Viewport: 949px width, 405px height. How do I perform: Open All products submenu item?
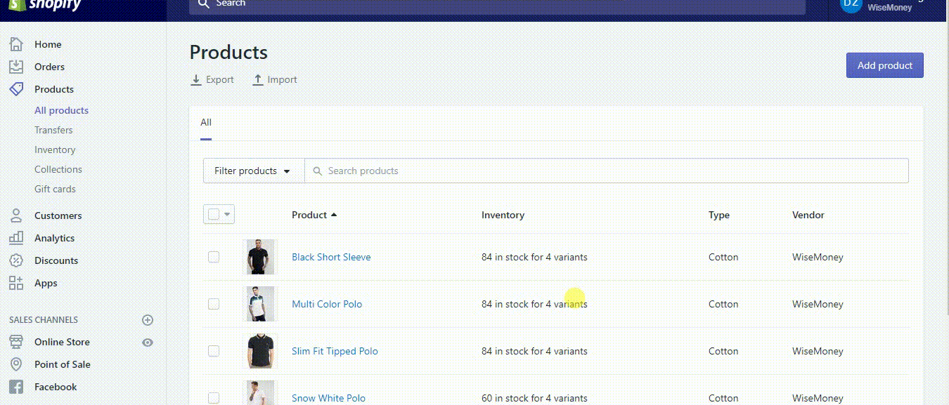point(61,110)
